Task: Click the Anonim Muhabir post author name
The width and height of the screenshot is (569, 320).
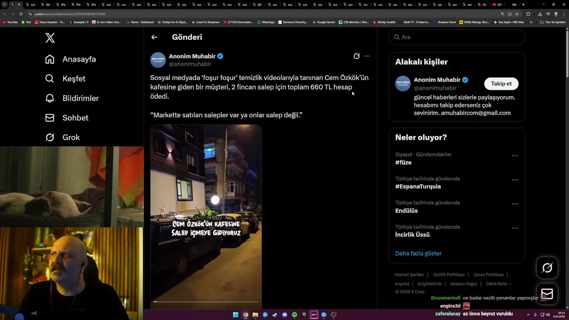Action: (192, 56)
